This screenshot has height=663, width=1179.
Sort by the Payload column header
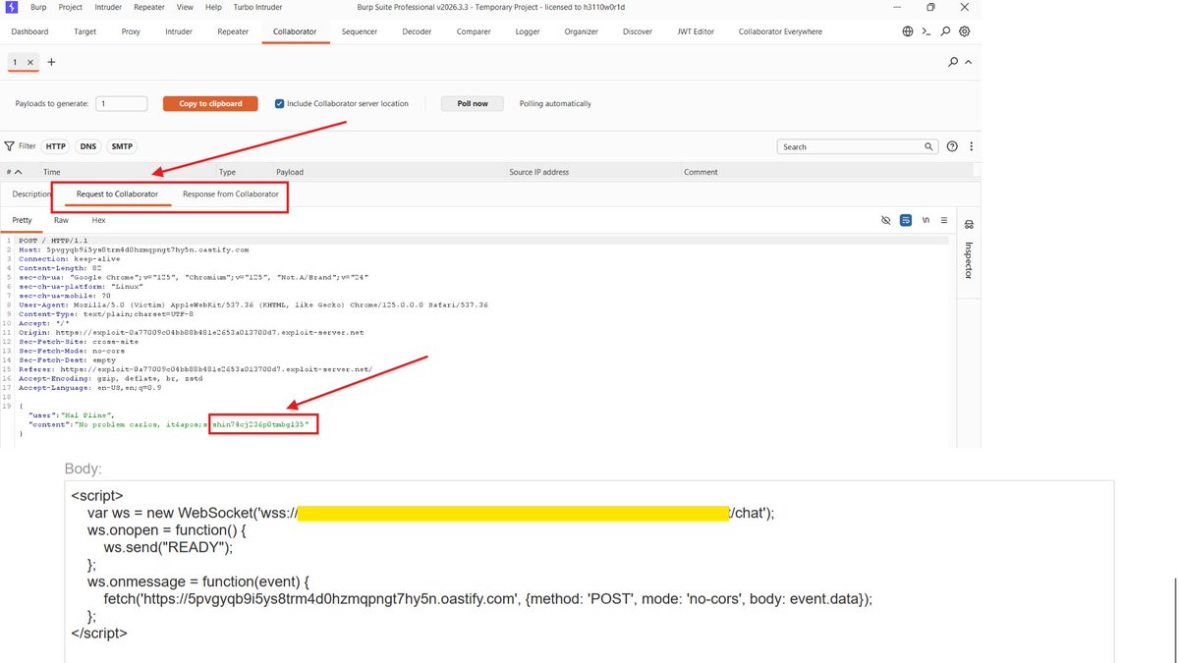(x=290, y=172)
